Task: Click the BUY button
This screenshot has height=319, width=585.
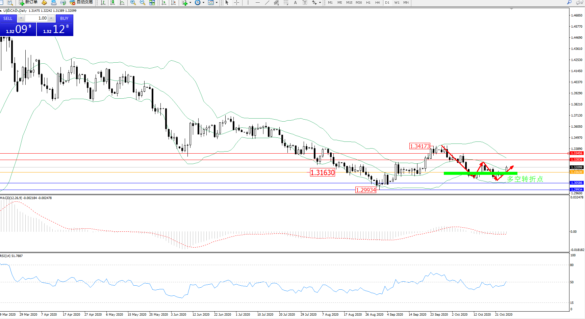Action: [64, 19]
